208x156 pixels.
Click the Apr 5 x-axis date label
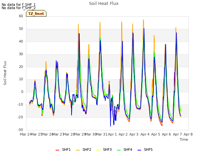[x=156, y=134]
